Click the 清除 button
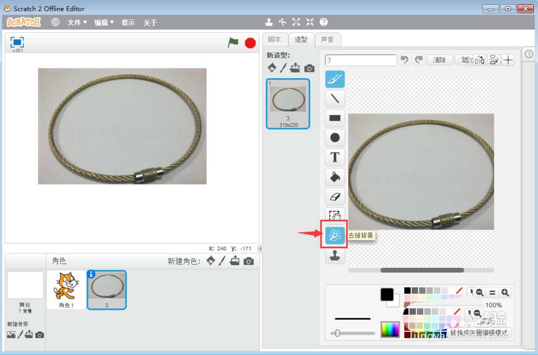Screen dimensions: 538x355 coord(440,60)
